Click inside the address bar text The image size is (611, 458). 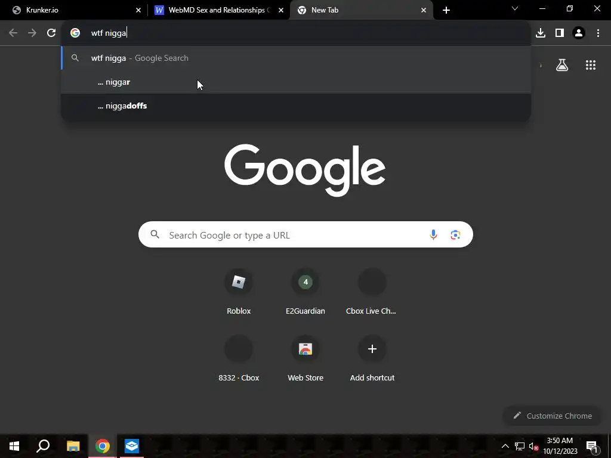coord(109,33)
